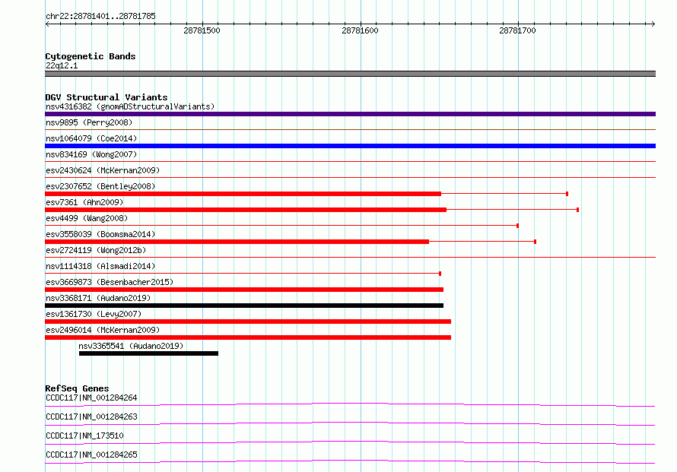Open gene CCDC117|NM_173510 label

pyautogui.click(x=84, y=436)
